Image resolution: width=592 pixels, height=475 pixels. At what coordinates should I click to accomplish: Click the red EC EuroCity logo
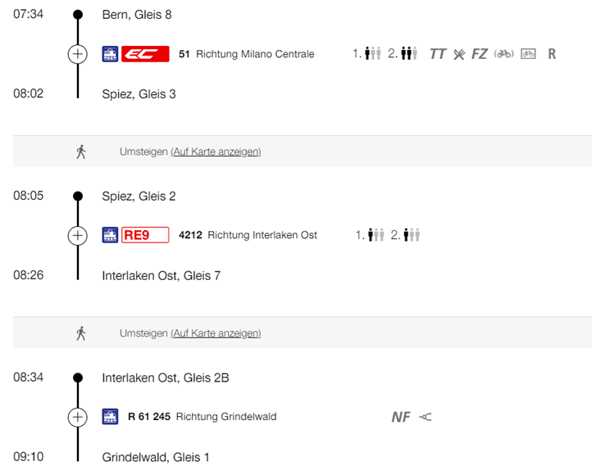[145, 54]
